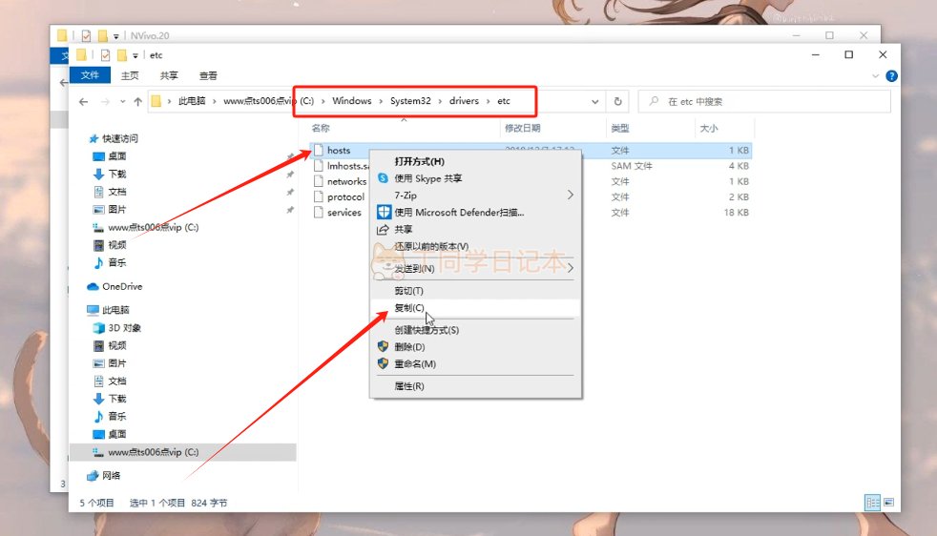The width and height of the screenshot is (937, 536).
Task: Click the 此电脑 breadcrumb segment
Action: point(192,101)
